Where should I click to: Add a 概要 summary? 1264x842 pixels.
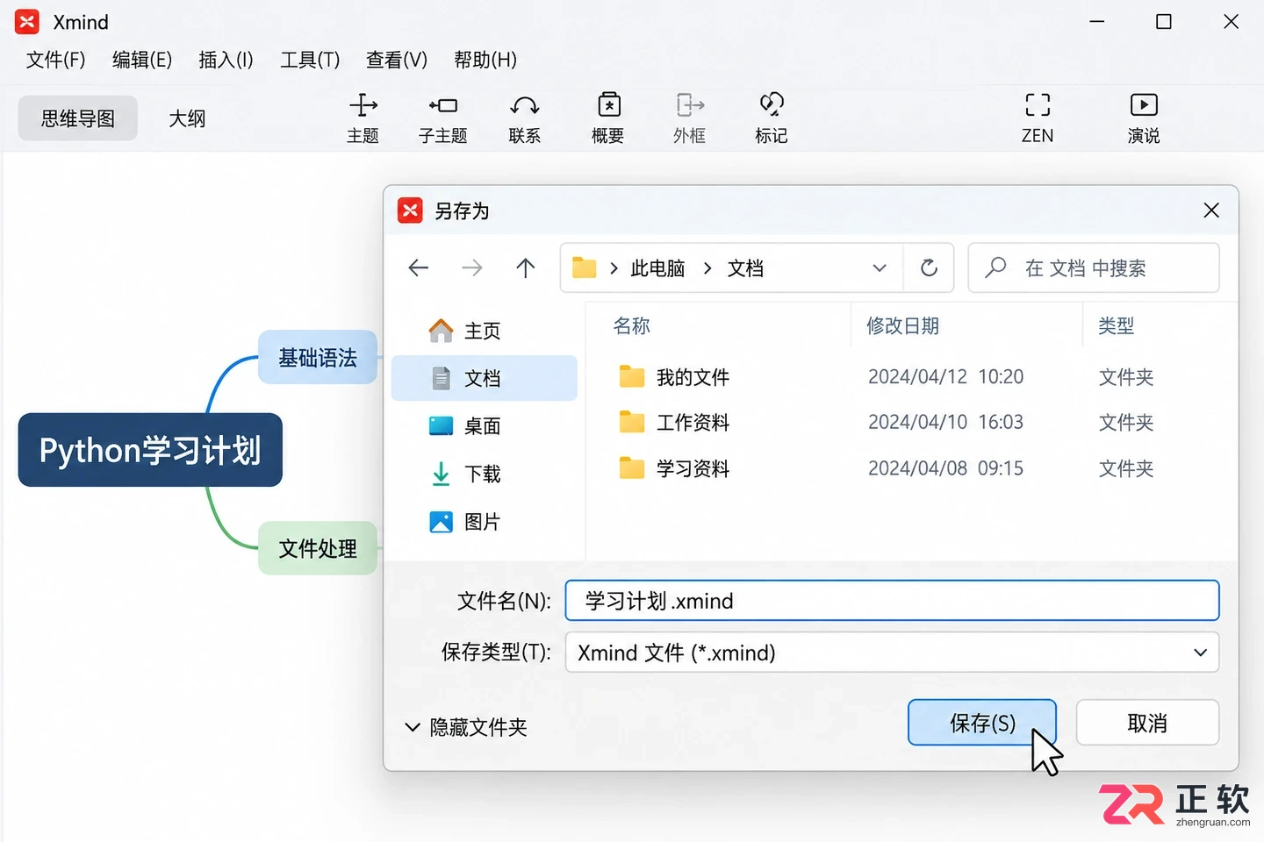coord(607,118)
